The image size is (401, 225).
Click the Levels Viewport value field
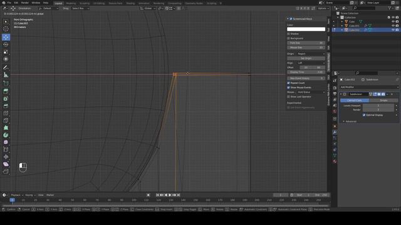(378, 106)
